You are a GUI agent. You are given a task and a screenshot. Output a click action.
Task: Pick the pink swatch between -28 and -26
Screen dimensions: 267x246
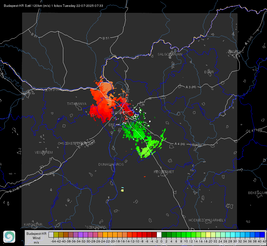pyautogui.click(x=95, y=235)
